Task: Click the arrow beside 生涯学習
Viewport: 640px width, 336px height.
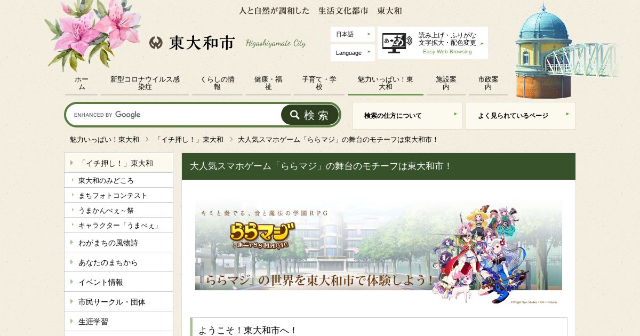Action: click(71, 321)
